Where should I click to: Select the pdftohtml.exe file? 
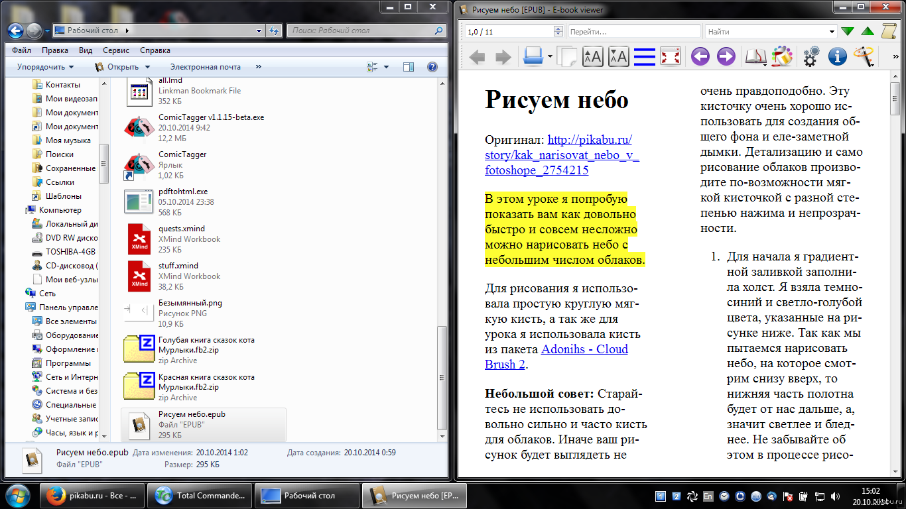coord(203,202)
